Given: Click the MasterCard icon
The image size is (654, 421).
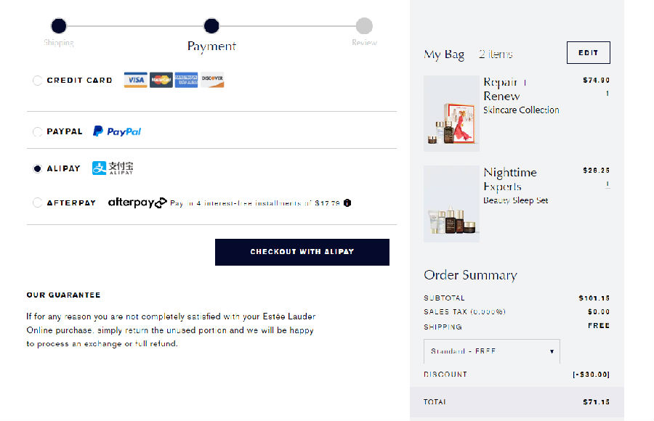Looking at the screenshot, I should [161, 80].
